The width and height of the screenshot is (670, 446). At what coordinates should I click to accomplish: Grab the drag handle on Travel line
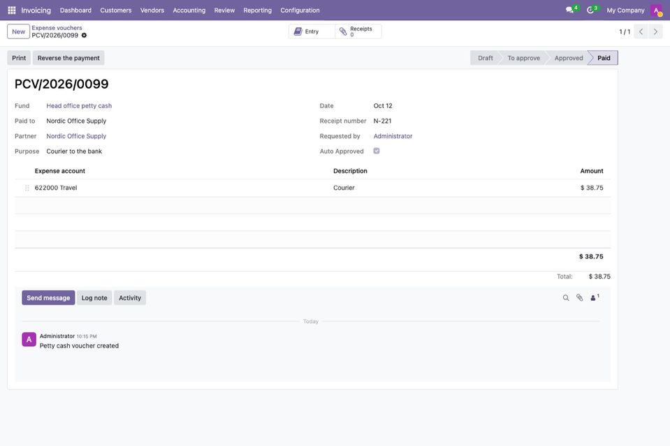click(x=27, y=188)
